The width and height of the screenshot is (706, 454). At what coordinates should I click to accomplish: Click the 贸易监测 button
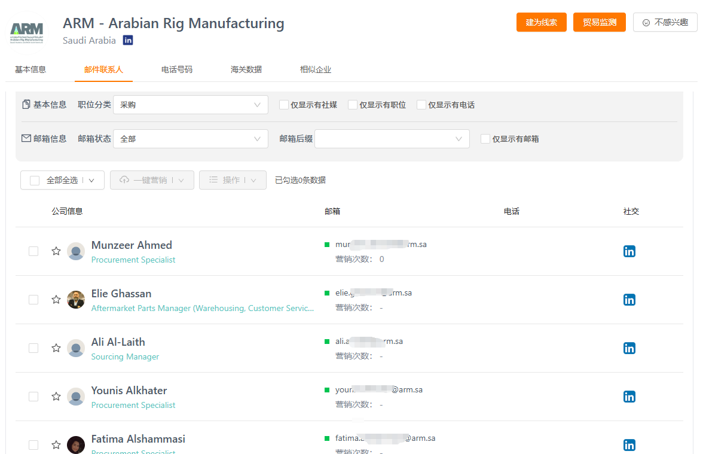point(599,22)
